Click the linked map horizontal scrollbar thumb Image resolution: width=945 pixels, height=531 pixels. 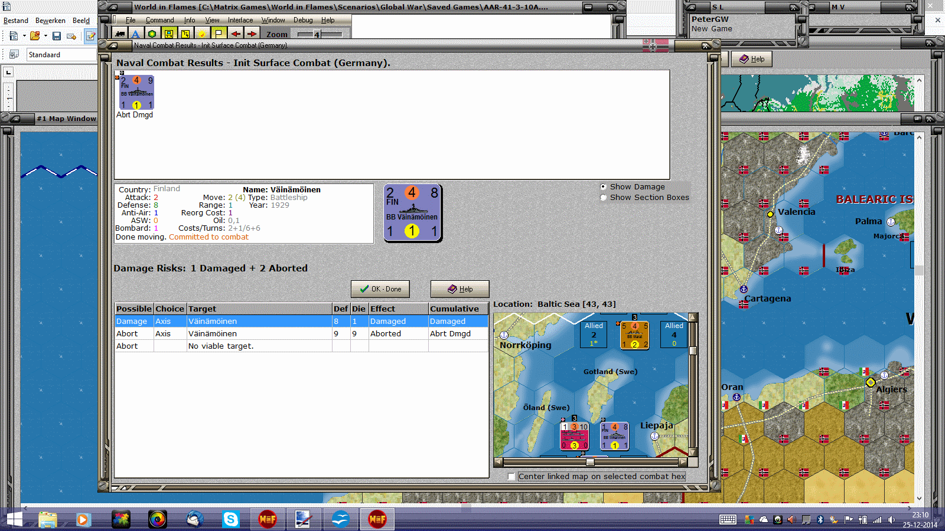[590, 462]
